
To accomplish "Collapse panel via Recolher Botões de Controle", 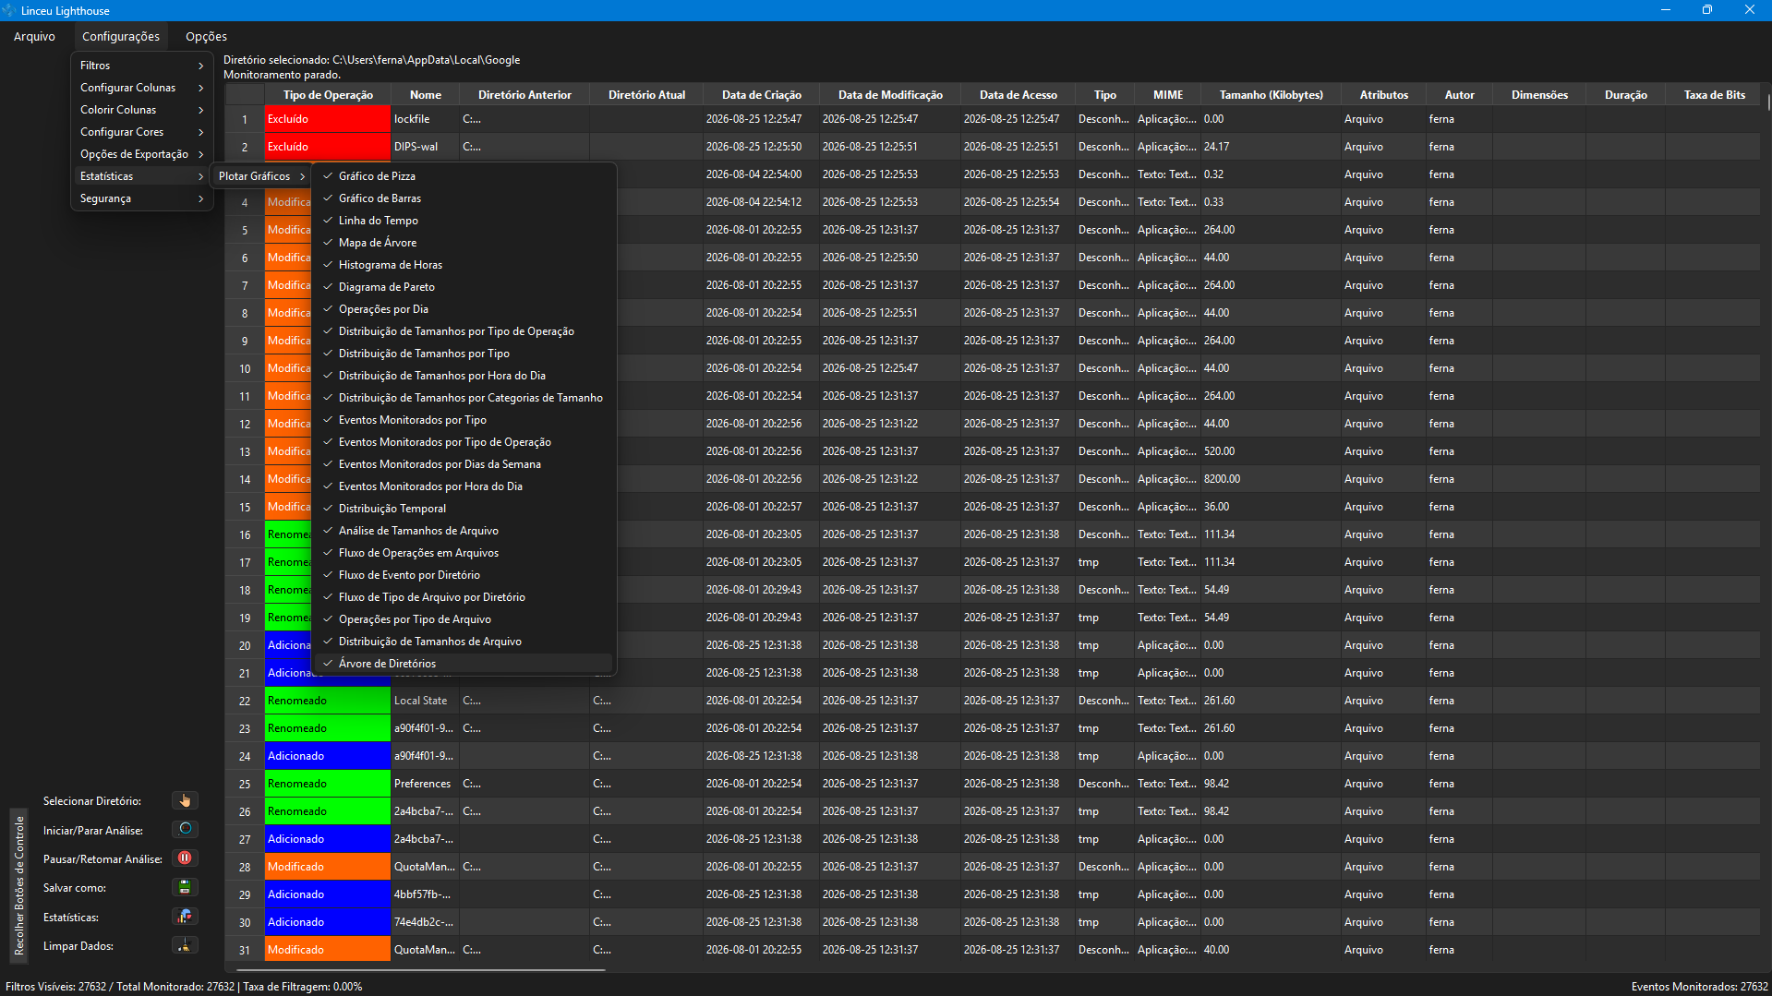I will 18,884.
